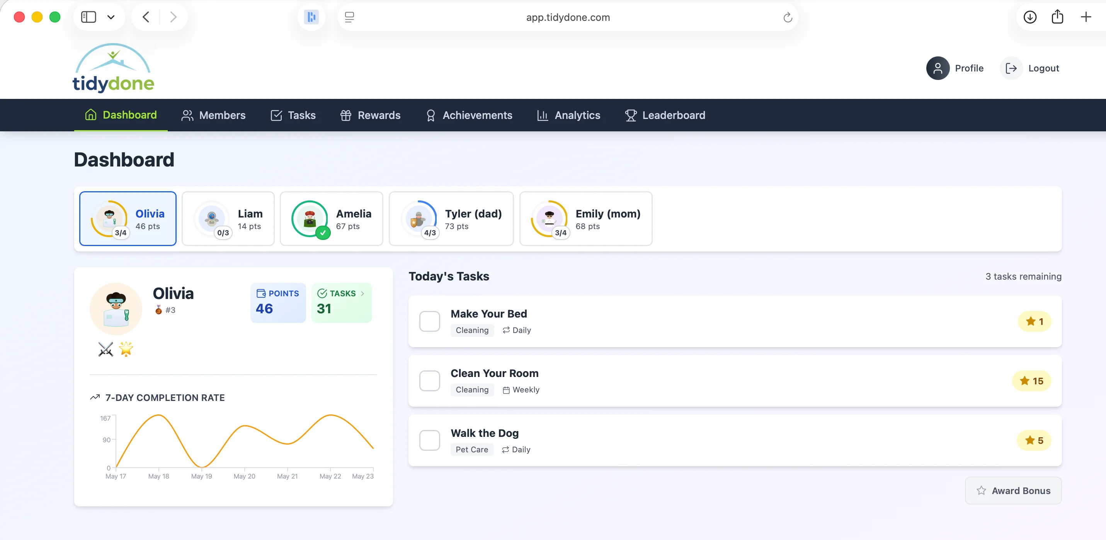Open the Achievements nav tab
1106x540 pixels.
point(469,115)
